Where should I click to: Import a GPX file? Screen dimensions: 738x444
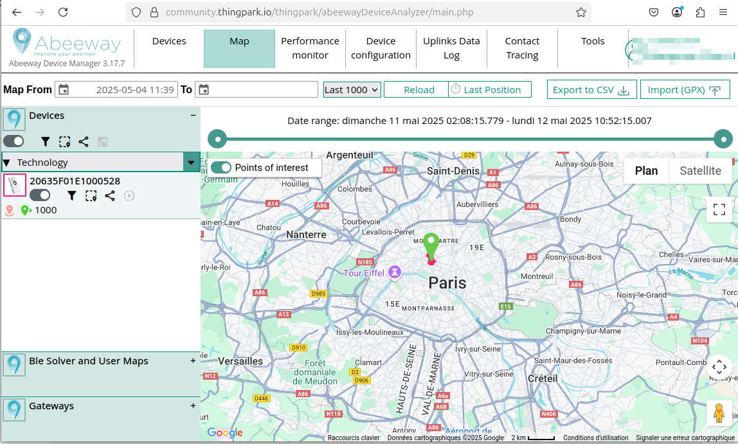tap(685, 89)
